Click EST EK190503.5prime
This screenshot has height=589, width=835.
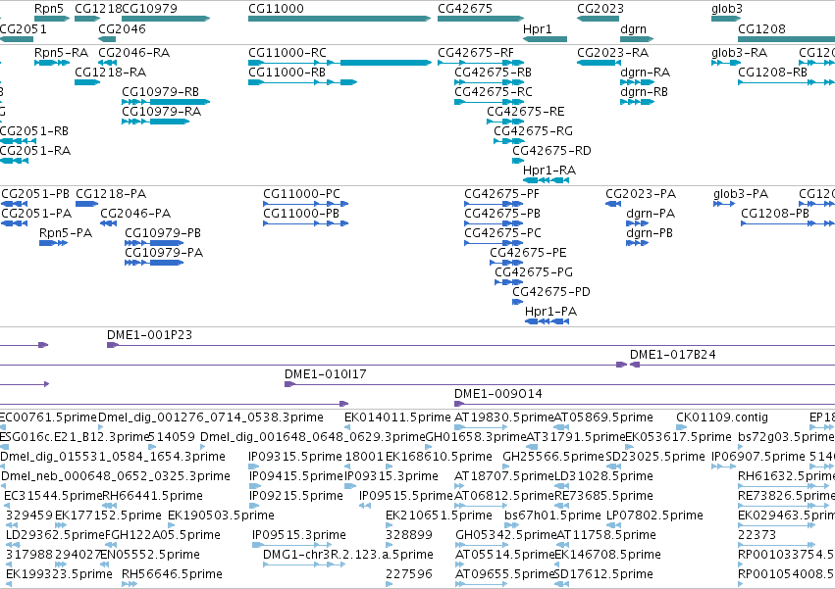coord(171,525)
